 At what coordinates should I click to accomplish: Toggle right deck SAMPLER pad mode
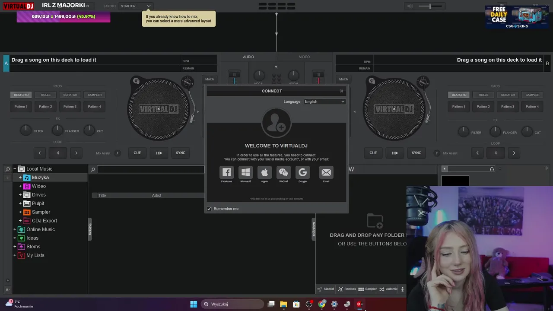click(x=532, y=95)
